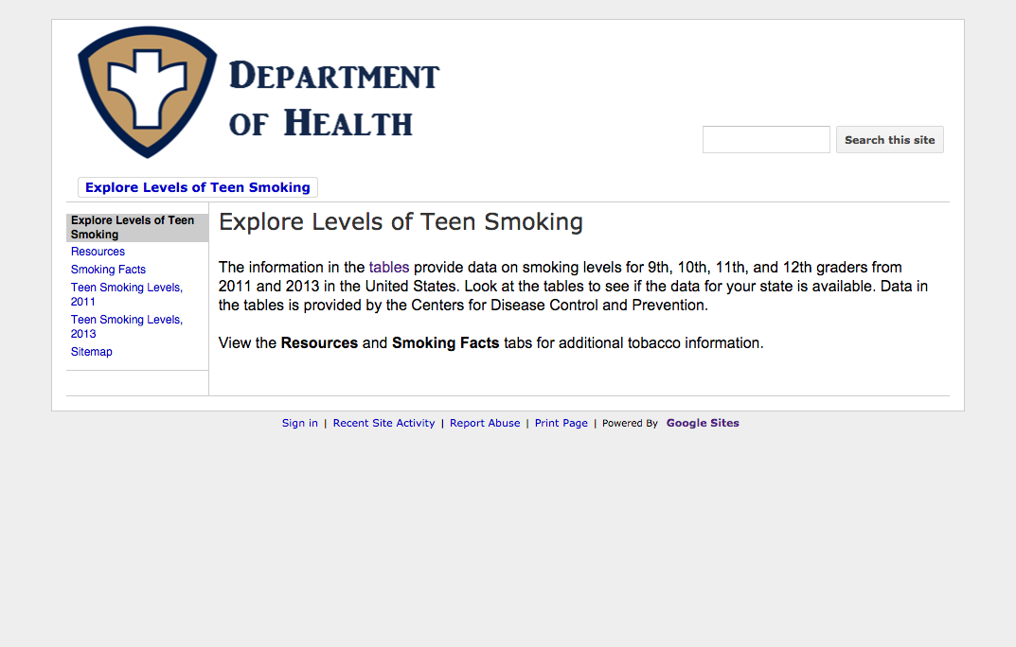The width and height of the screenshot is (1016, 647).
Task: Open Teen Smoking Levels, 2013 page
Action: pyautogui.click(x=126, y=326)
